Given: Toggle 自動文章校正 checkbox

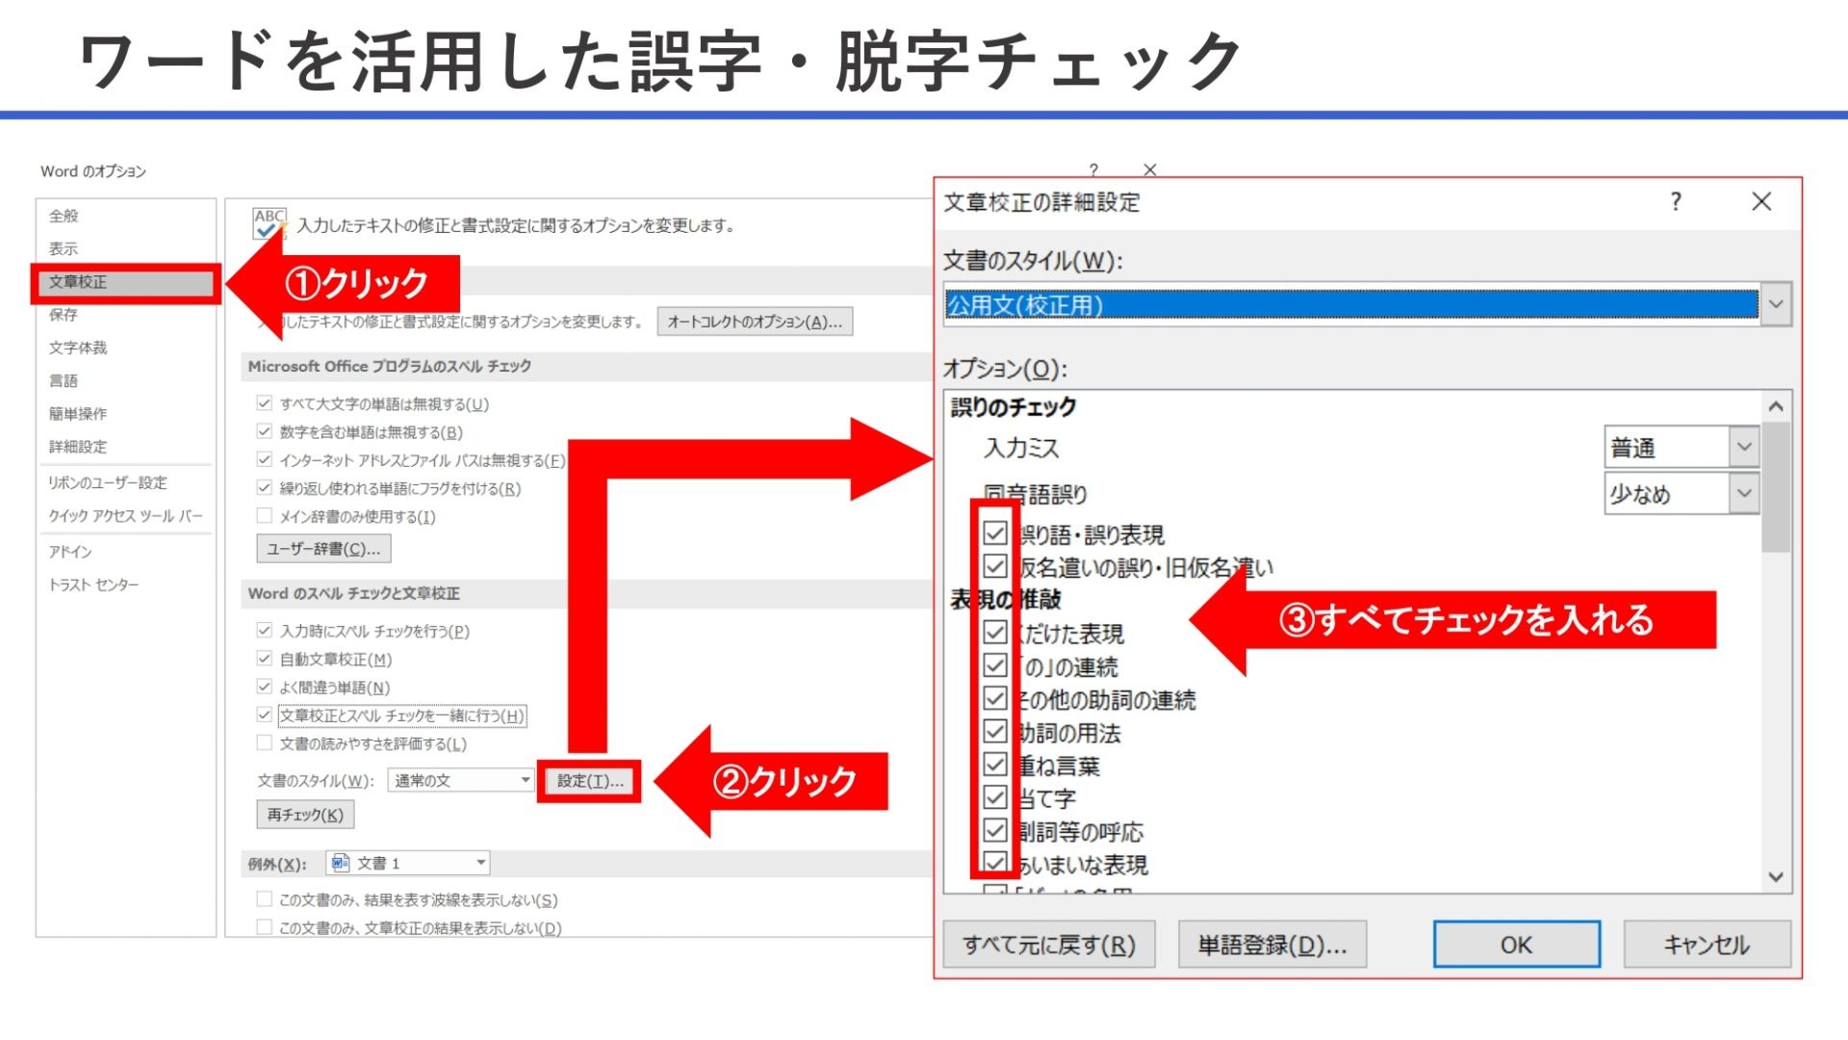Looking at the screenshot, I should 264,659.
